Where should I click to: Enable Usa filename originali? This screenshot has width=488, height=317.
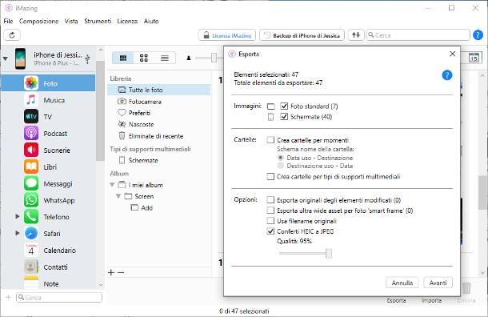(x=270, y=221)
